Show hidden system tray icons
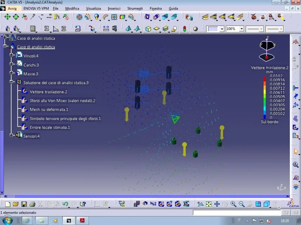 pos(247,221)
